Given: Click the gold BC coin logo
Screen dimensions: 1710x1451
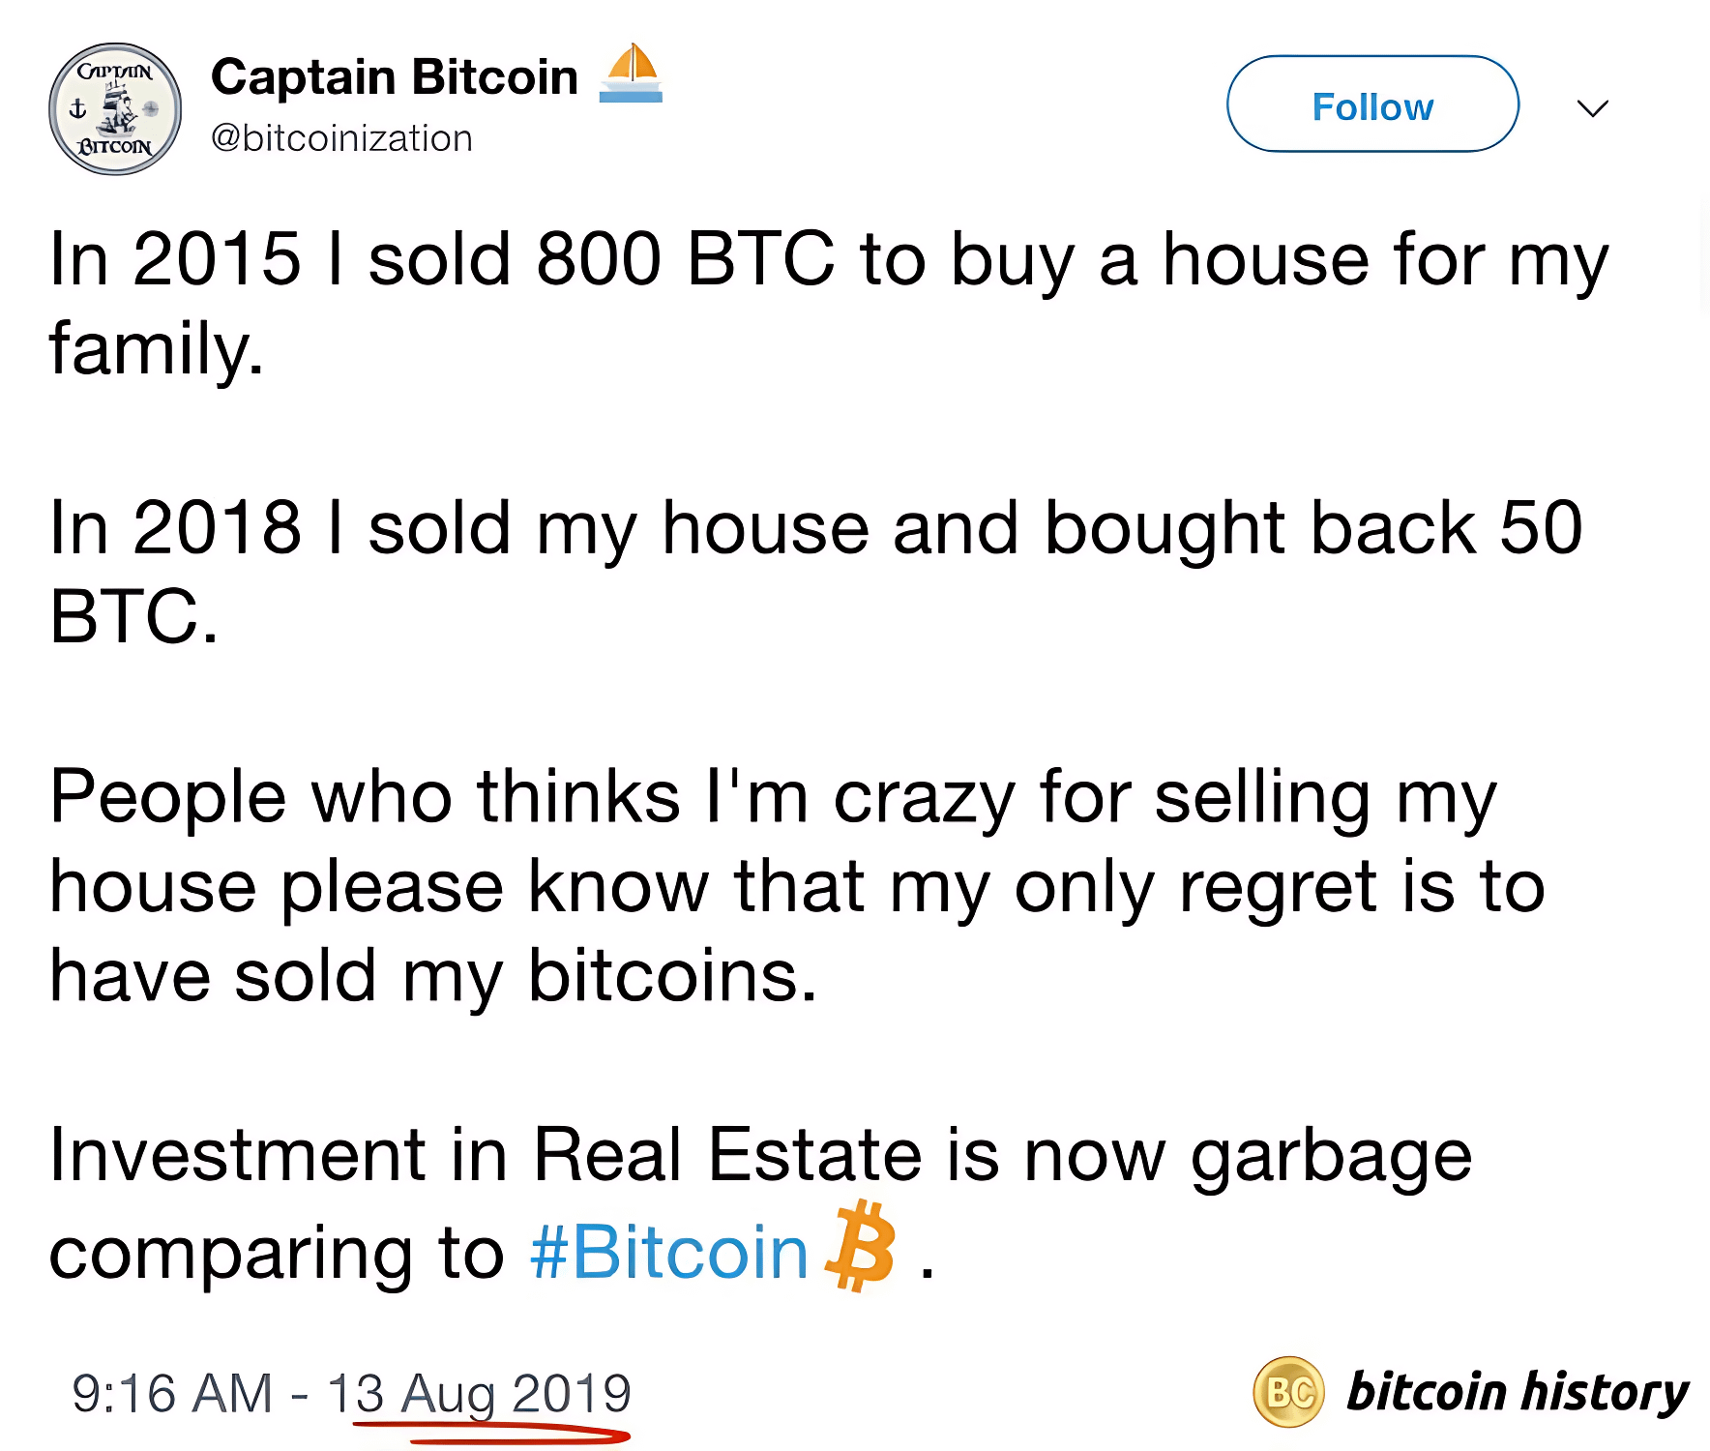Looking at the screenshot, I should (x=1288, y=1393).
